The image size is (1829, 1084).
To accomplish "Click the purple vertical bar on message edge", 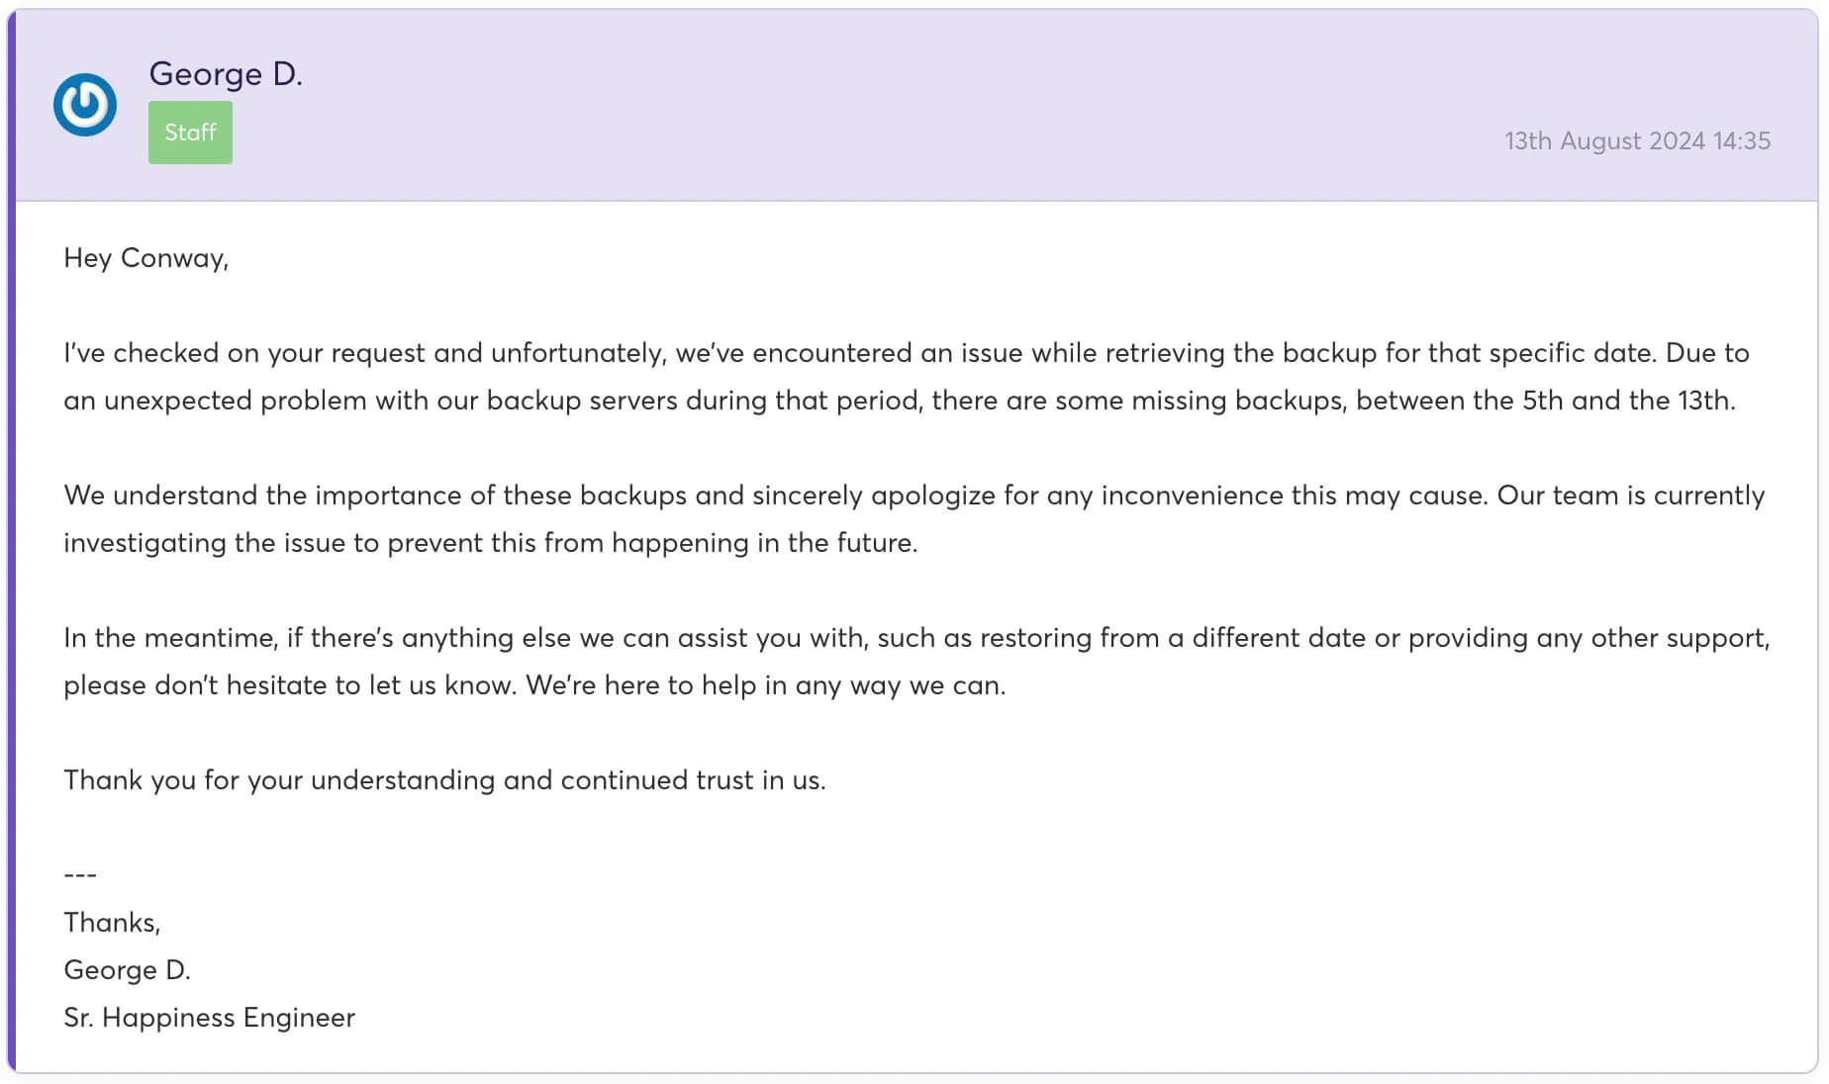I will [12, 593].
